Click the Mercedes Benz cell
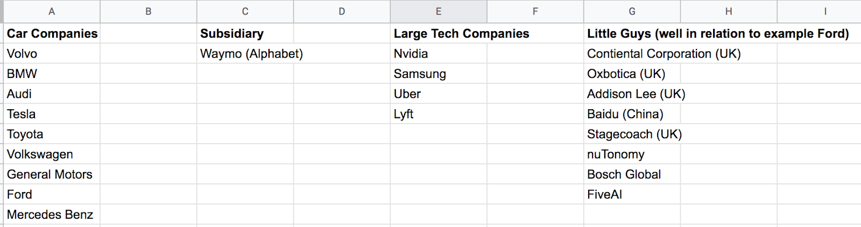 (x=52, y=215)
